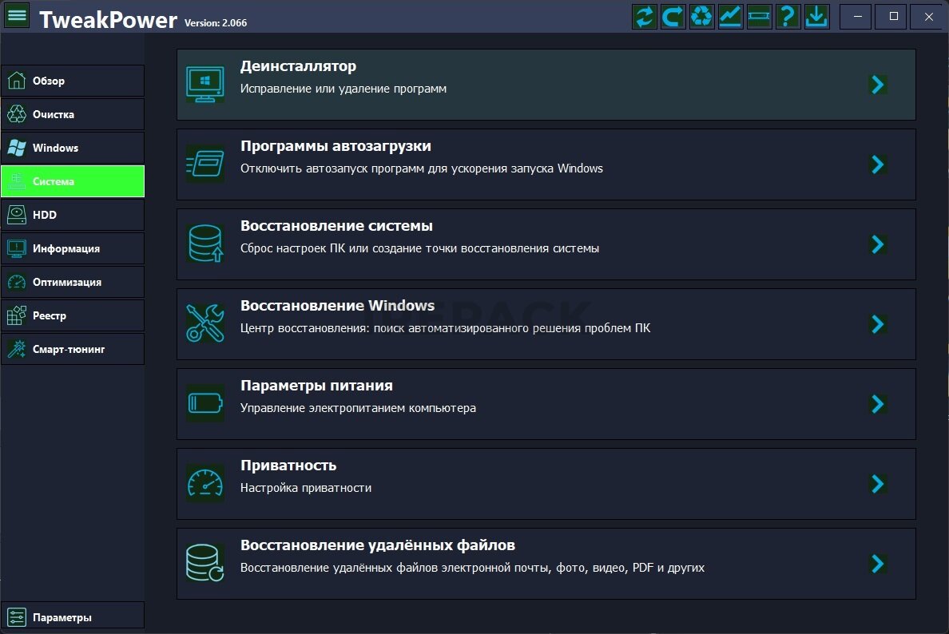Click the autostart programs window icon

[205, 164]
